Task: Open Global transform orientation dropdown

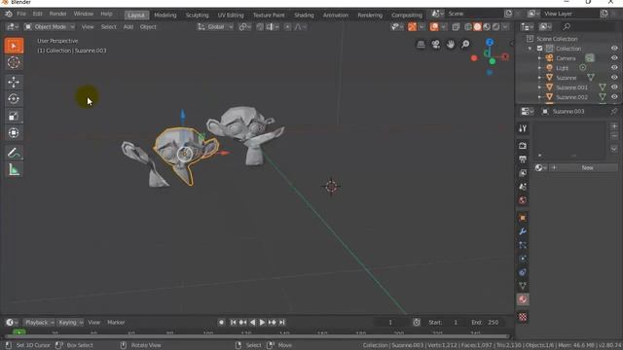Action: pyautogui.click(x=215, y=27)
